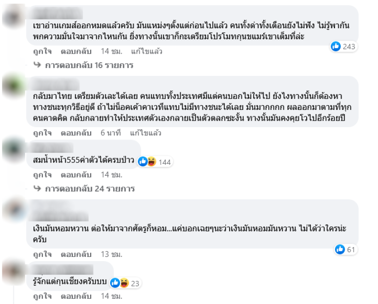
Task: Like the รู้จักแต่กุนเชียง comment
Action: click(42, 296)
